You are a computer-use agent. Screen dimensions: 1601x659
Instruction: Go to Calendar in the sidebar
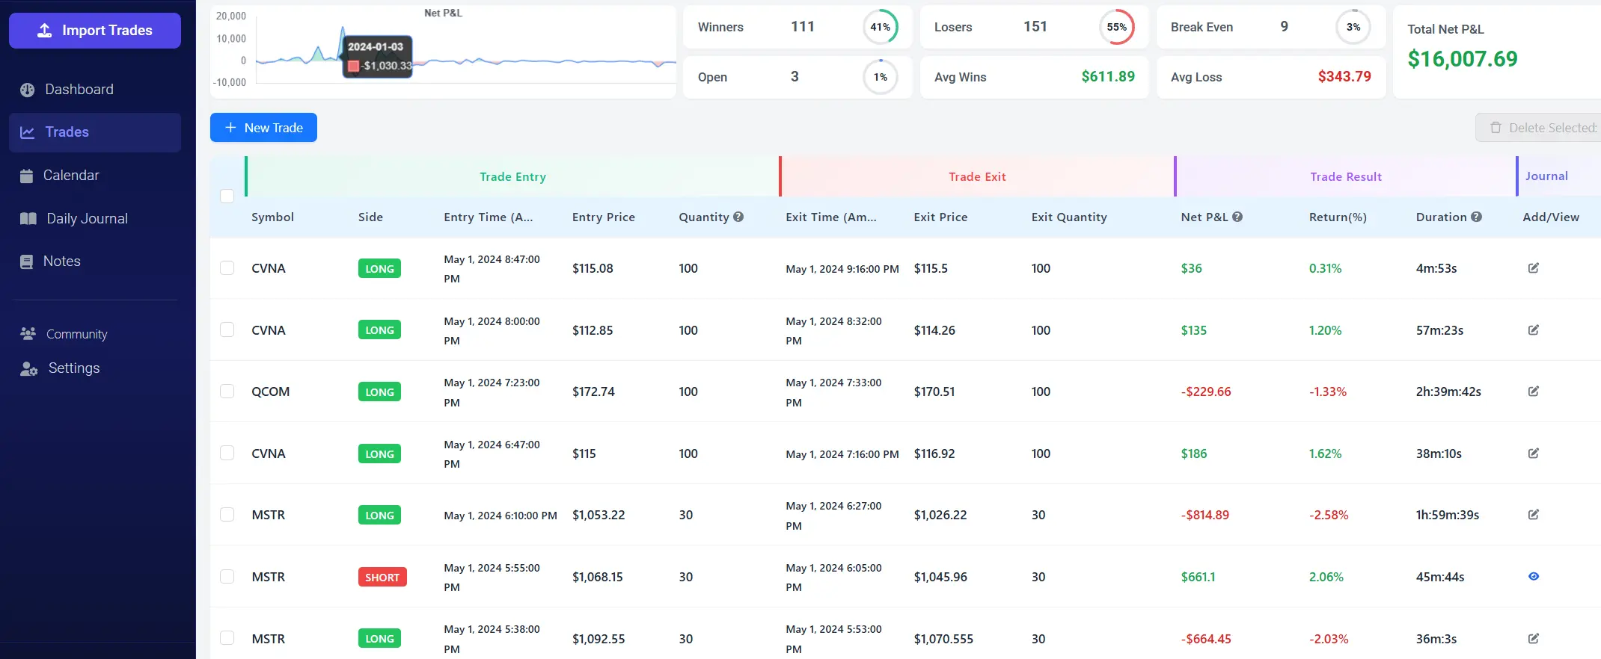(70, 176)
